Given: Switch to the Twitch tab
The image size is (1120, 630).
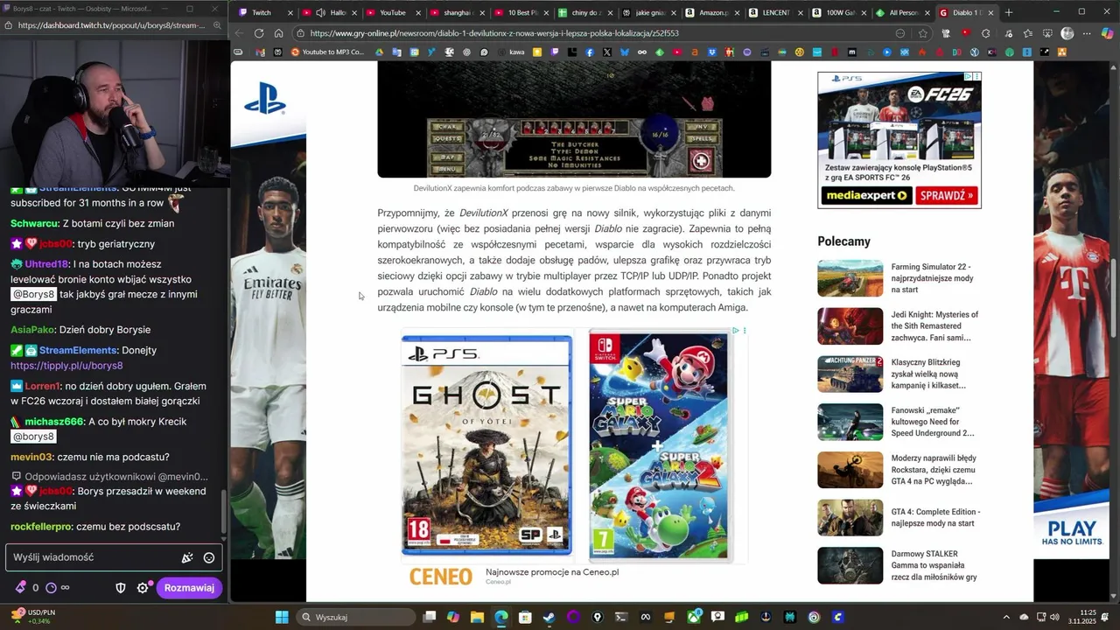Looking at the screenshot, I should pyautogui.click(x=260, y=12).
